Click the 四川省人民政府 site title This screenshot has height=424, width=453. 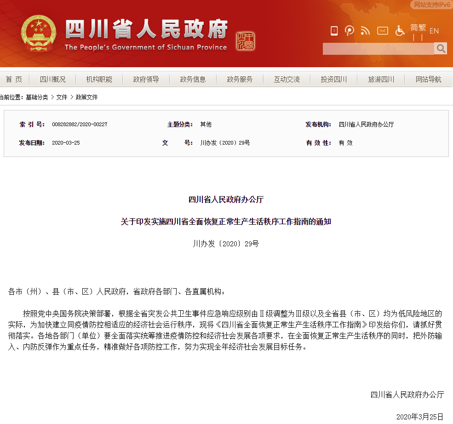(146, 29)
